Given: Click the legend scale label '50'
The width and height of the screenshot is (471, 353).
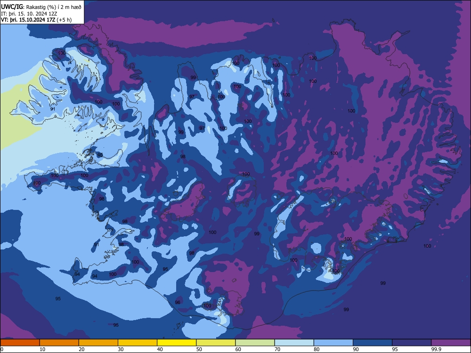Looking at the screenshot, I should (x=199, y=349).
